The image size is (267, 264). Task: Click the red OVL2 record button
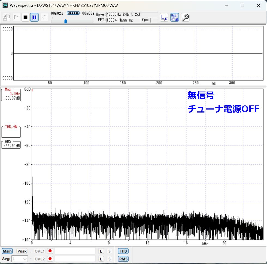click(50, 259)
